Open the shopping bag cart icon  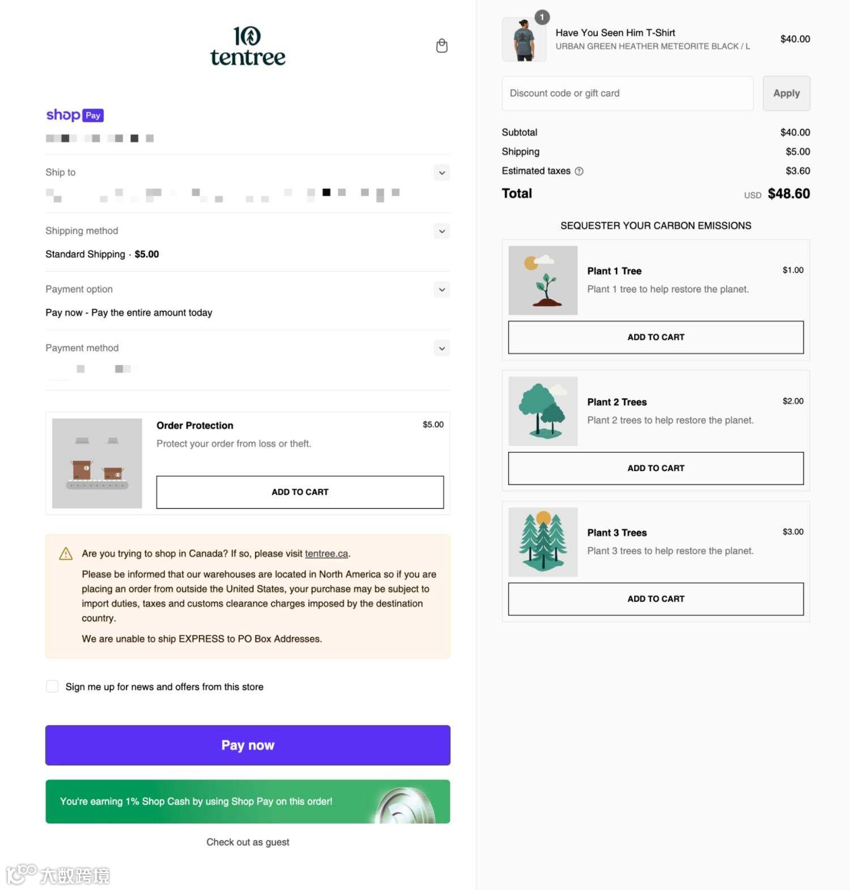[442, 46]
